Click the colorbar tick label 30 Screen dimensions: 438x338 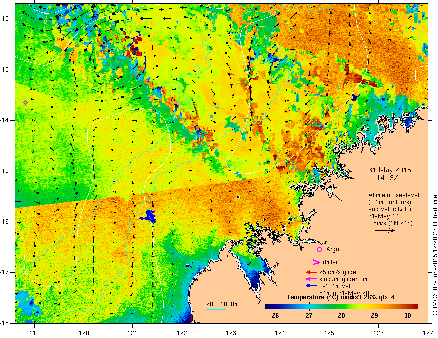click(408, 316)
